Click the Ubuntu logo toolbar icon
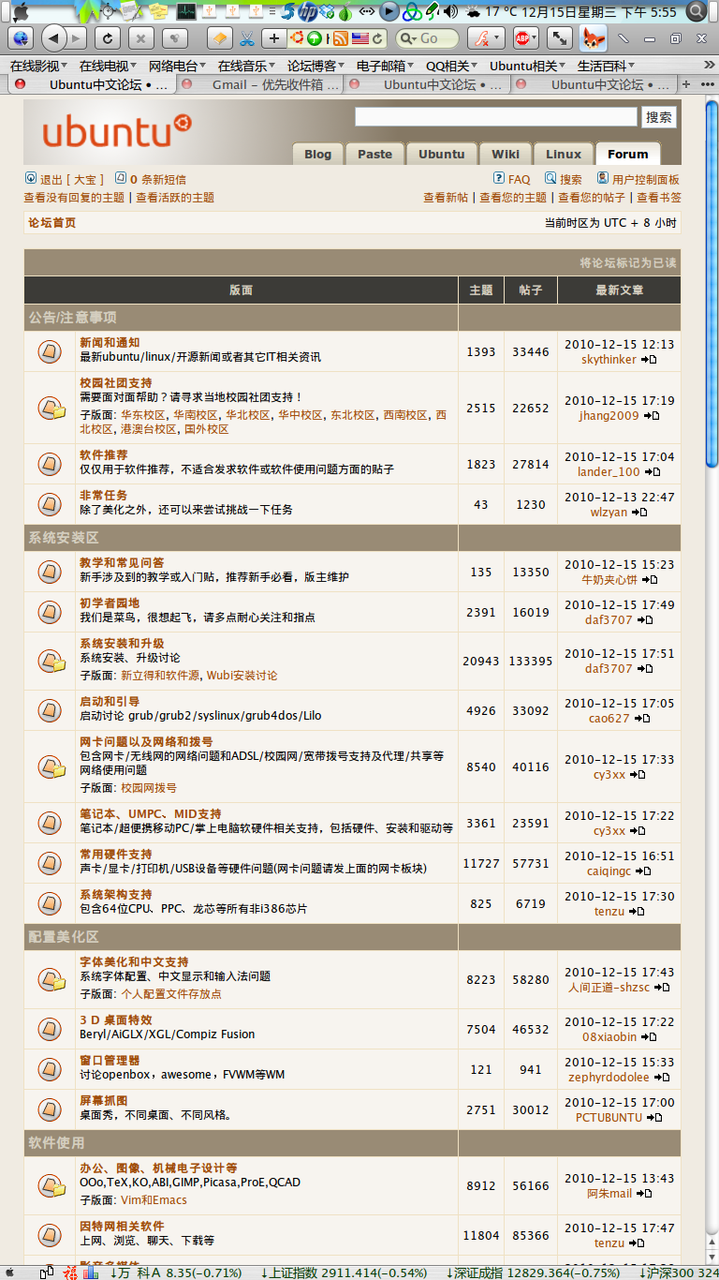This screenshot has width=719, height=1280. (x=298, y=38)
